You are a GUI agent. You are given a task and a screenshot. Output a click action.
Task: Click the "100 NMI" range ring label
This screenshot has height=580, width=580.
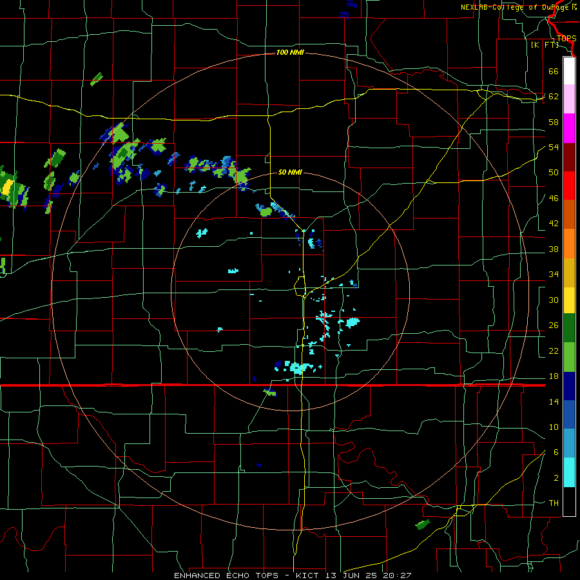click(290, 53)
